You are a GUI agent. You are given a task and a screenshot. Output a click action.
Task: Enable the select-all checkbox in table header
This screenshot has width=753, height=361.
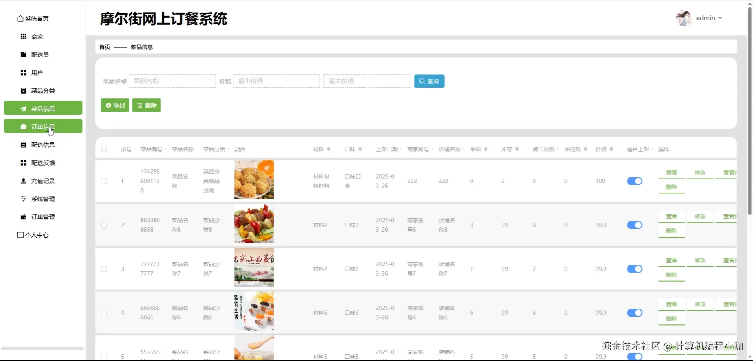point(104,149)
